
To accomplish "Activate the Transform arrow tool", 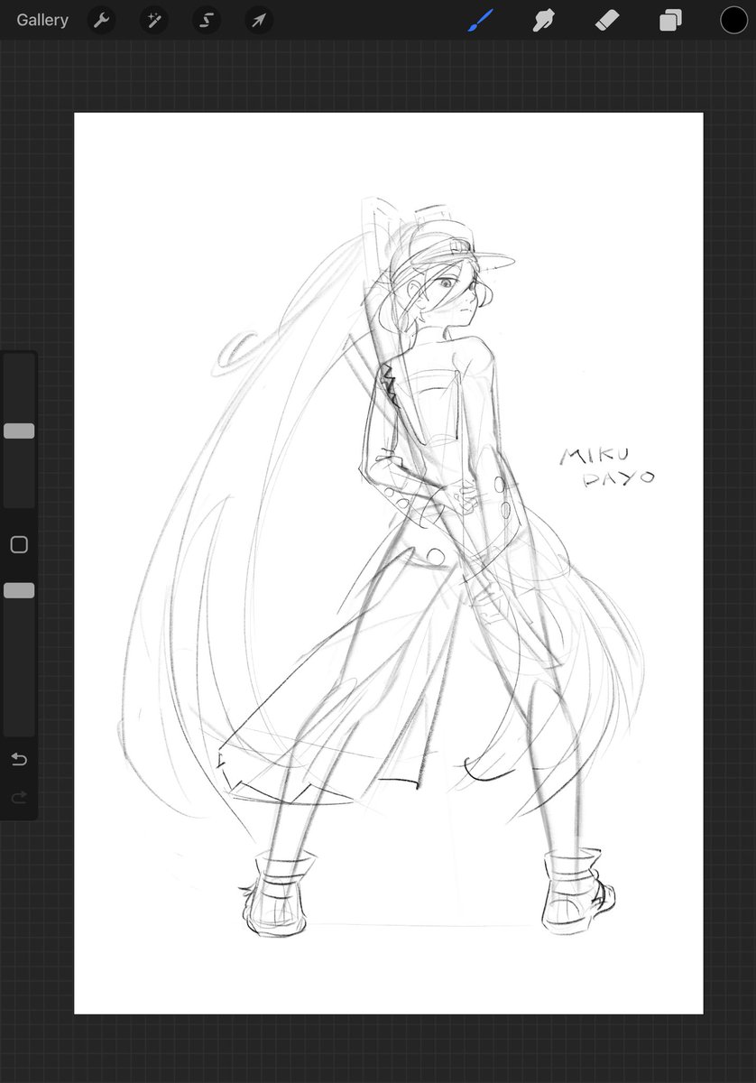I will (259, 20).
